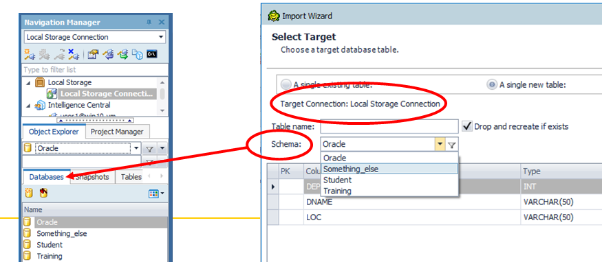Screen dimensions: 602x262
Task: Click connection tree scrollbar down arrow
Action: pos(162,110)
